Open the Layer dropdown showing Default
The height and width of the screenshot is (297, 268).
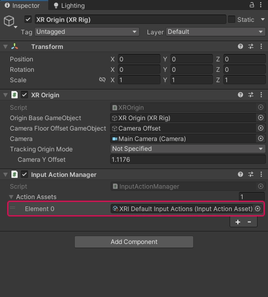[x=216, y=32]
